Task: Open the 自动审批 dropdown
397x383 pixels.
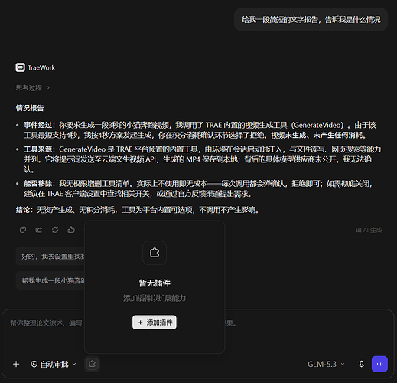Action: pos(54,365)
